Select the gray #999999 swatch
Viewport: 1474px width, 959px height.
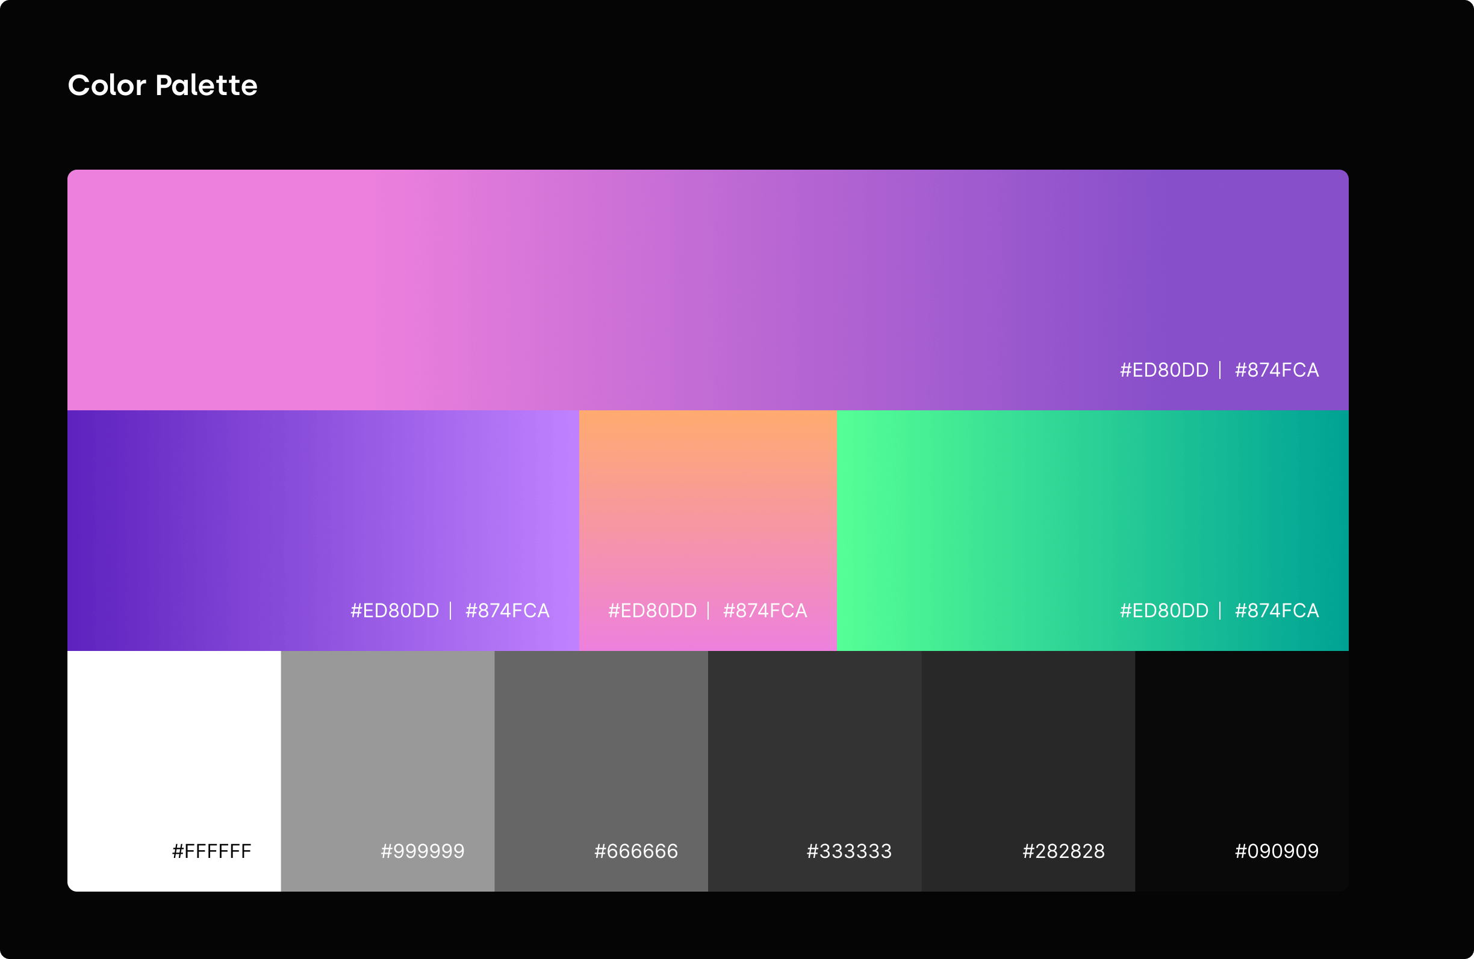click(388, 771)
